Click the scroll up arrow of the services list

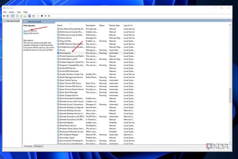pos(230,25)
